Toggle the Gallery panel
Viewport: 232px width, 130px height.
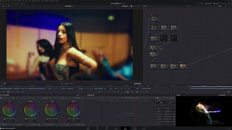[x=2, y=4]
